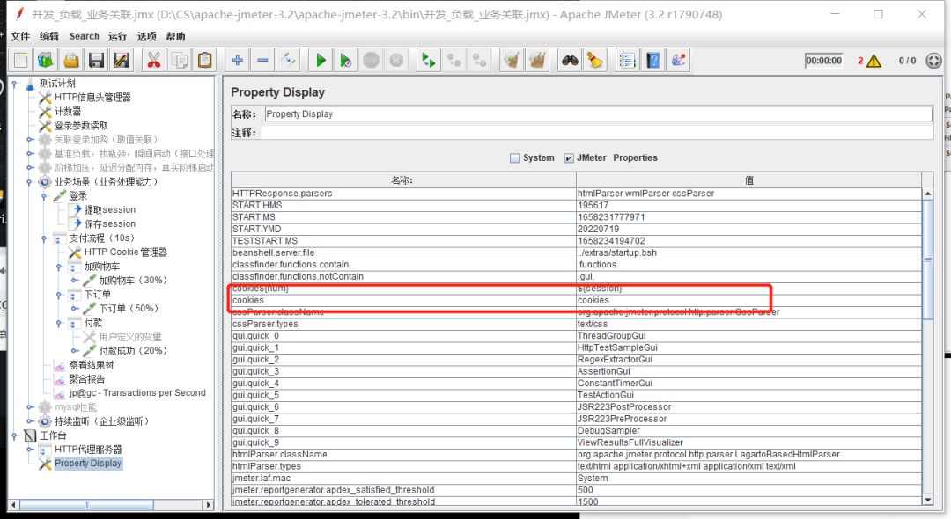This screenshot has width=951, height=519.
Task: Open the Help question mark icon
Action: pos(653,61)
